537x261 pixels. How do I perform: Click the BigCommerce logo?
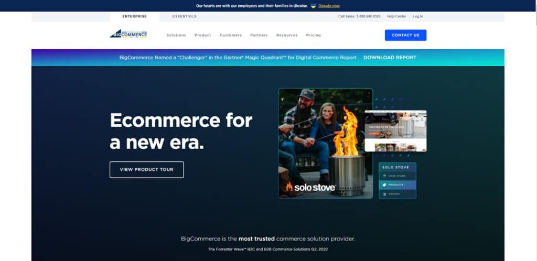coord(128,34)
